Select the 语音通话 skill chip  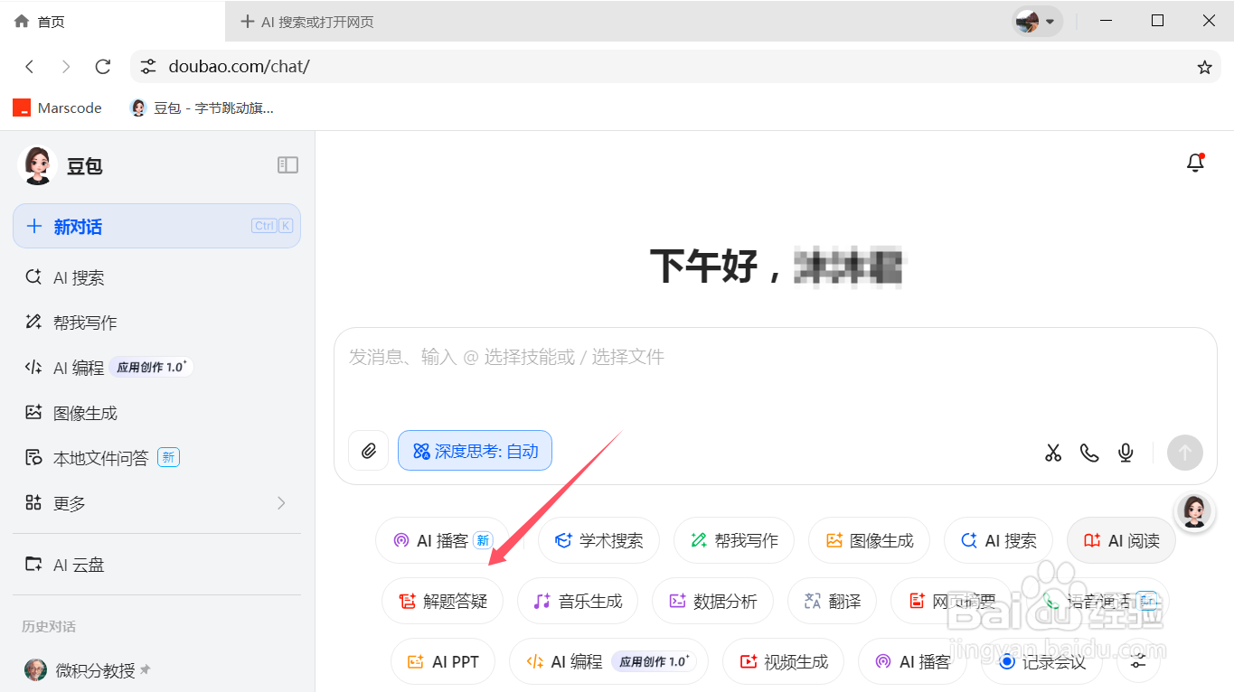tap(1097, 601)
